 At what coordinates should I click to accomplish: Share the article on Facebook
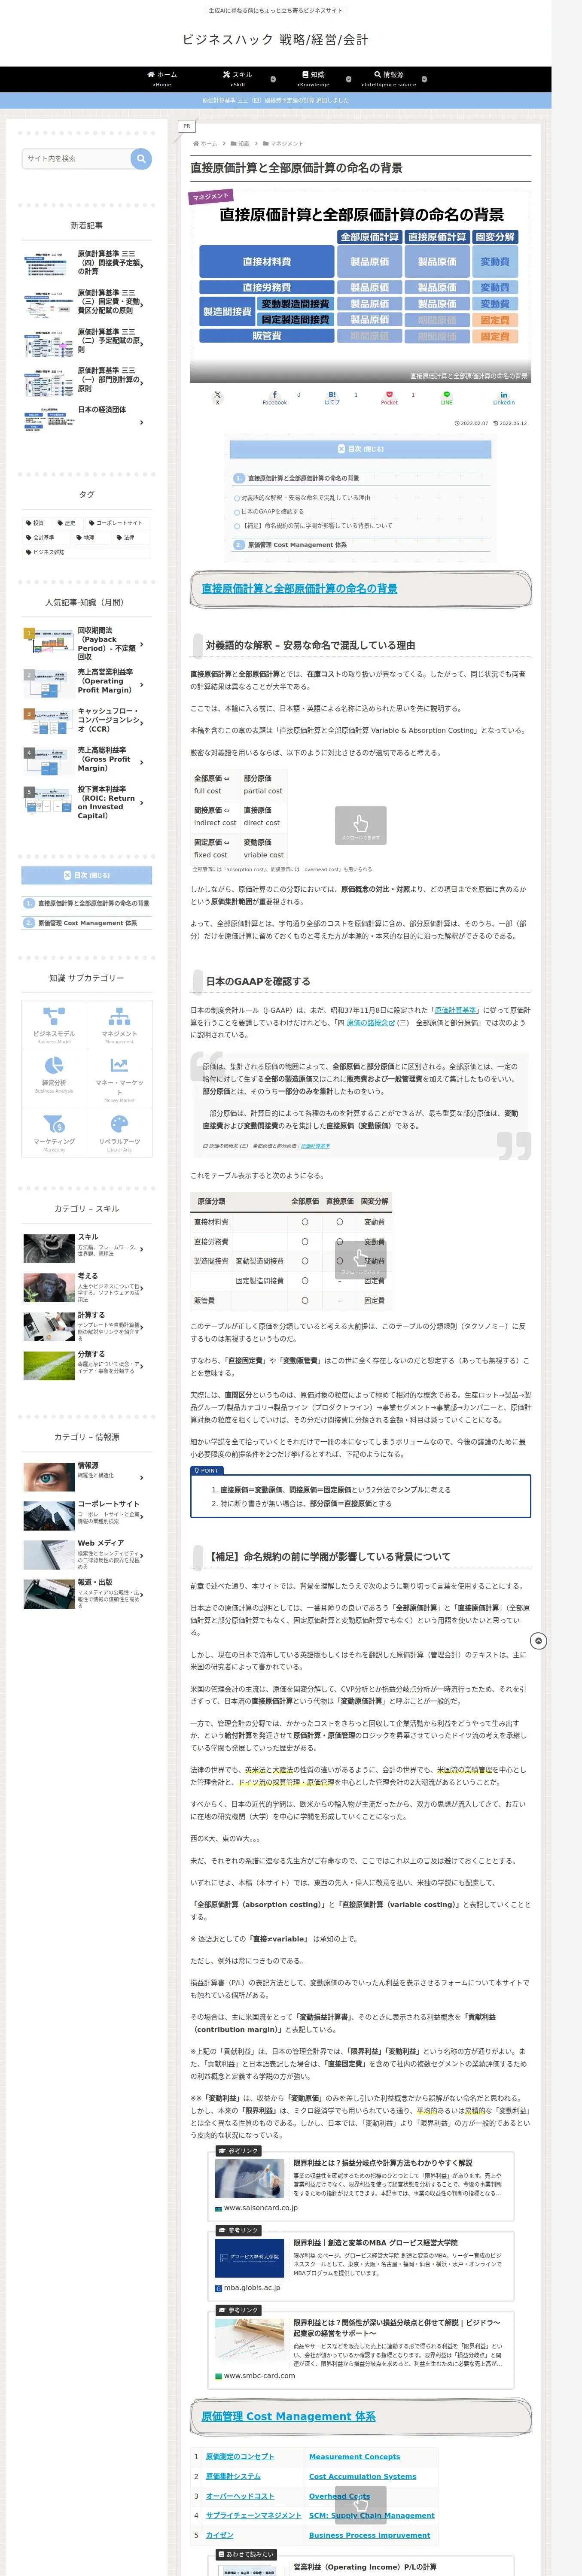[x=275, y=397]
